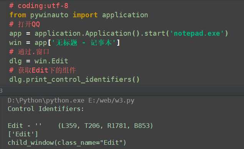The width and height of the screenshot is (244, 149).
Task: Click the 'import' keyword
Action: 85,15
